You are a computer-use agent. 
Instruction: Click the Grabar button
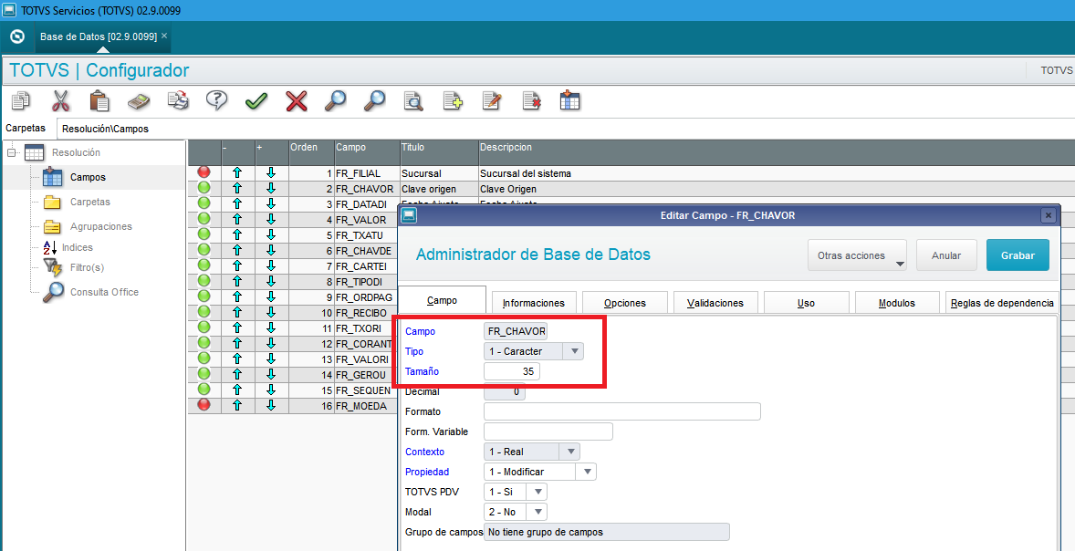click(1018, 255)
